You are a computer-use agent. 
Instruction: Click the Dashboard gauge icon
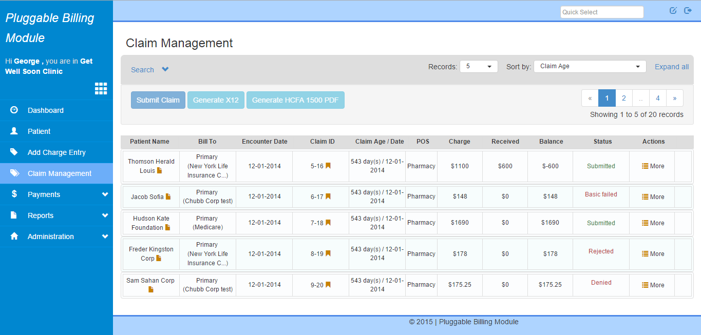click(14, 110)
